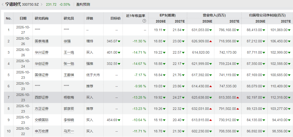Sort by the 近1年收益率 column header
The width and height of the screenshot is (293, 137).
point(136,16)
